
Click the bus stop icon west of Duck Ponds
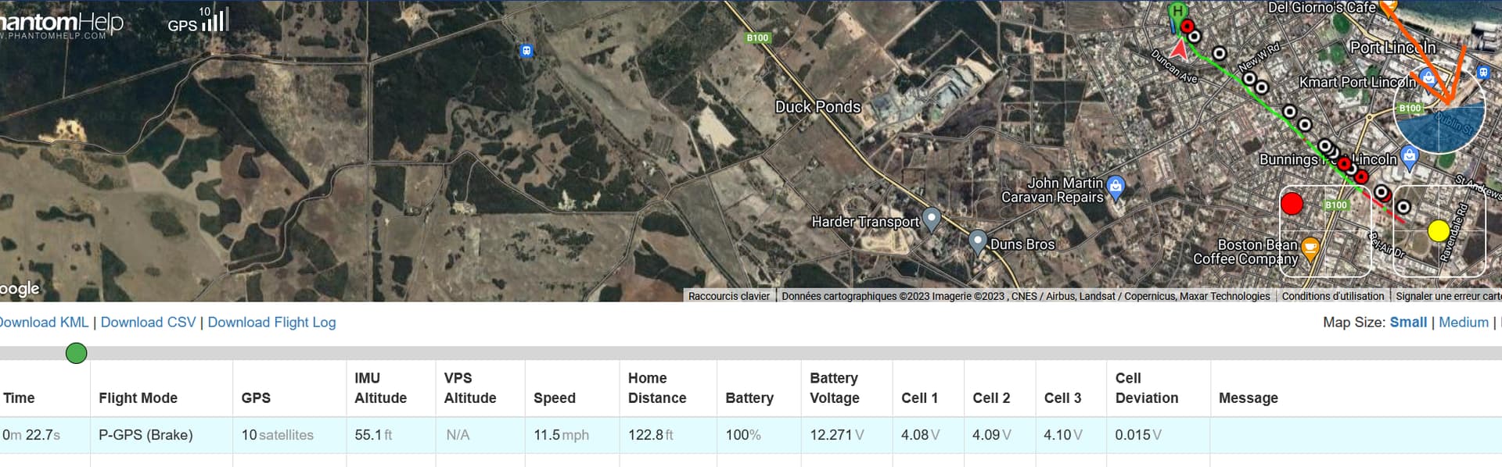coord(526,51)
